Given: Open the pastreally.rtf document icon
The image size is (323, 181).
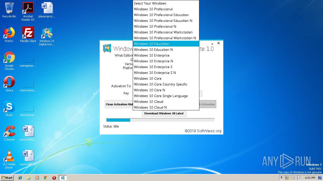Looking at the screenshot, I should coord(28,158).
